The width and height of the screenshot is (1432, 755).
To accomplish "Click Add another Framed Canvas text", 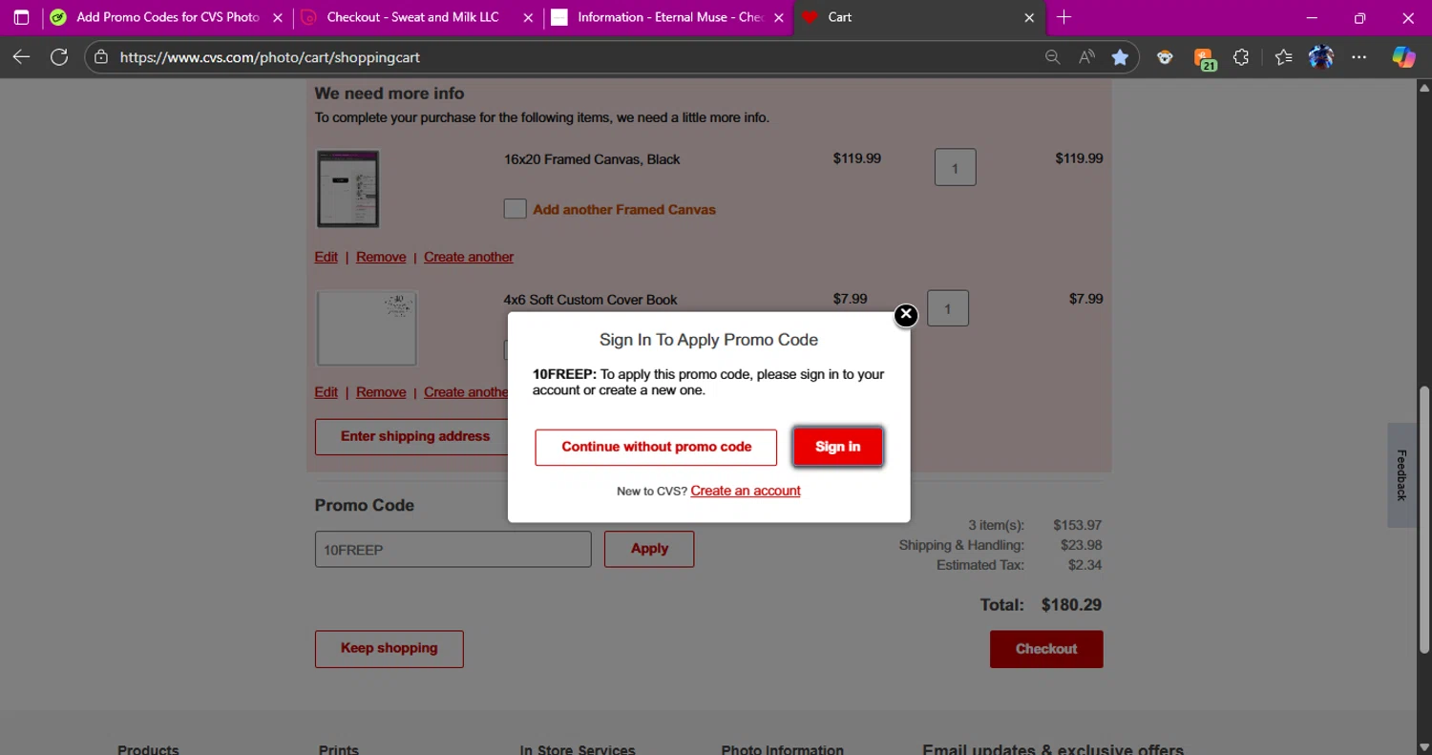I will (624, 209).
